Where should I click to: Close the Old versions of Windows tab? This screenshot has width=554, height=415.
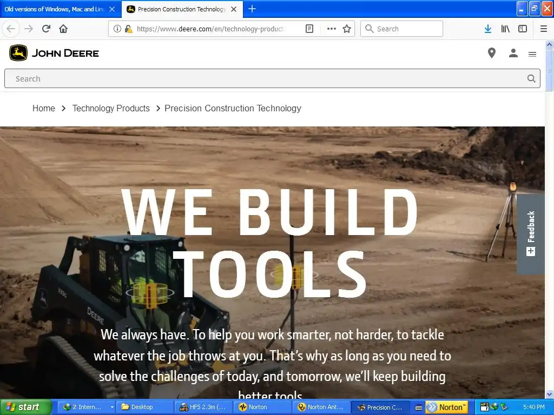click(112, 9)
